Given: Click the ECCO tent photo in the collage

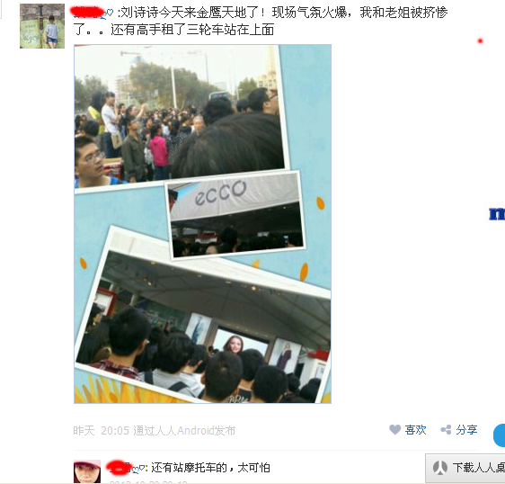Looking at the screenshot, I should tap(235, 215).
